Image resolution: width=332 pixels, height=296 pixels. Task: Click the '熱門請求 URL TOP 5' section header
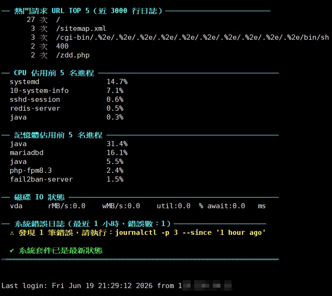tap(88, 11)
